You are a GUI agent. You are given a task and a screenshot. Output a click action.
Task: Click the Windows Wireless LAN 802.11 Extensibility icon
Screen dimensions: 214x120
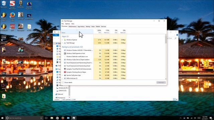(65, 50)
